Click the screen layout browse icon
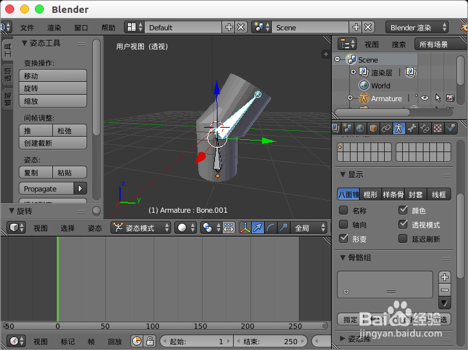The width and height of the screenshot is (468, 350). pyautogui.click(x=134, y=27)
